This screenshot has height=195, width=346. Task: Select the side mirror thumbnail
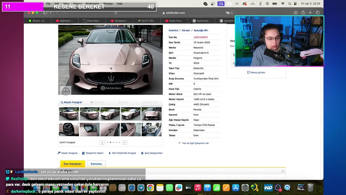coord(89,129)
